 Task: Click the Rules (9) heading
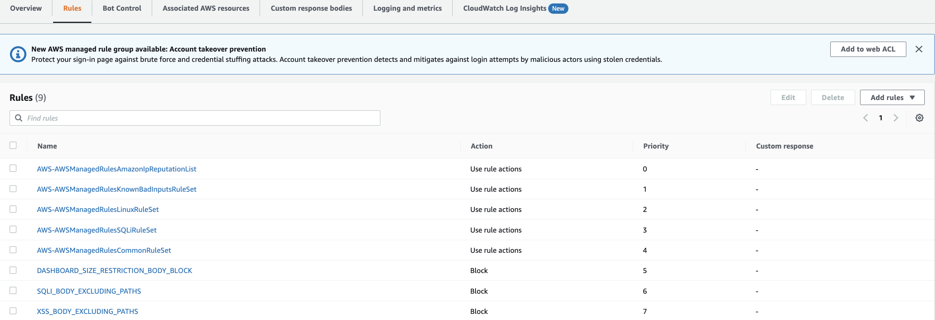pos(28,98)
